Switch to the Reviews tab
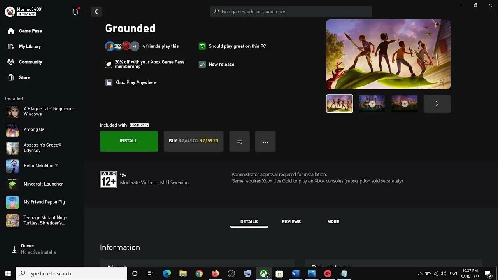The height and width of the screenshot is (280, 498). coord(291,221)
